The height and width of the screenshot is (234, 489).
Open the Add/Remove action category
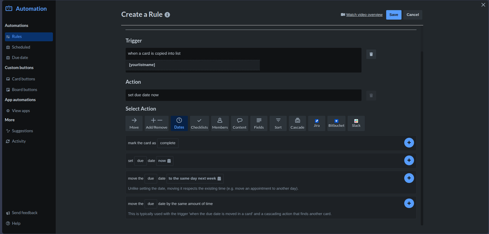pyautogui.click(x=157, y=123)
